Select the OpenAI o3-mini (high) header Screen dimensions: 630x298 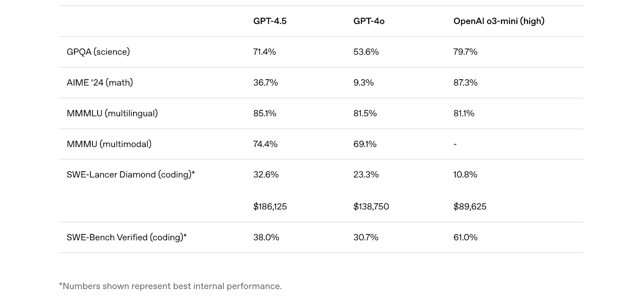(x=499, y=21)
